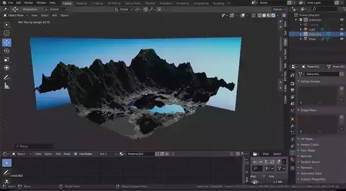Viewport: 346px width, 191px height.
Task: Open the viewport Add menu
Action: point(54,15)
